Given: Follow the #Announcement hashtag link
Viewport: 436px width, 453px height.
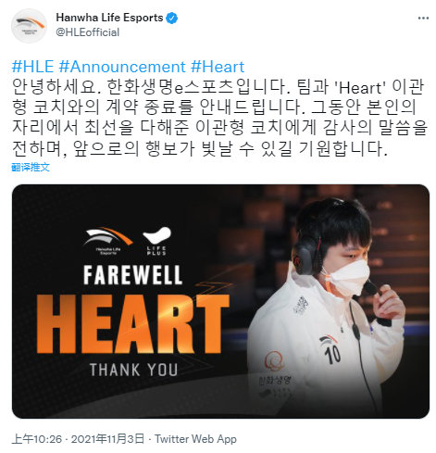Looking at the screenshot, I should (122, 67).
